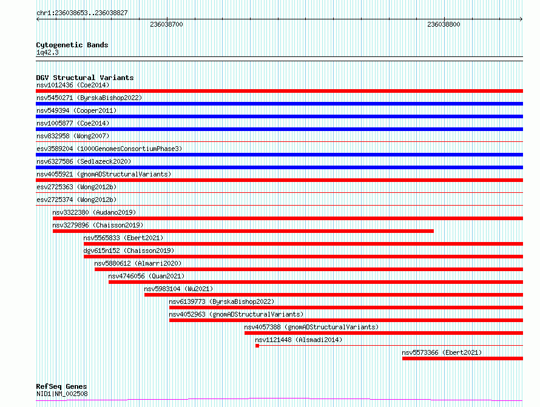Screen dimensions: 540x407
Task: Click the 1q42.3 cytogenetic band label
Action: tap(47, 52)
